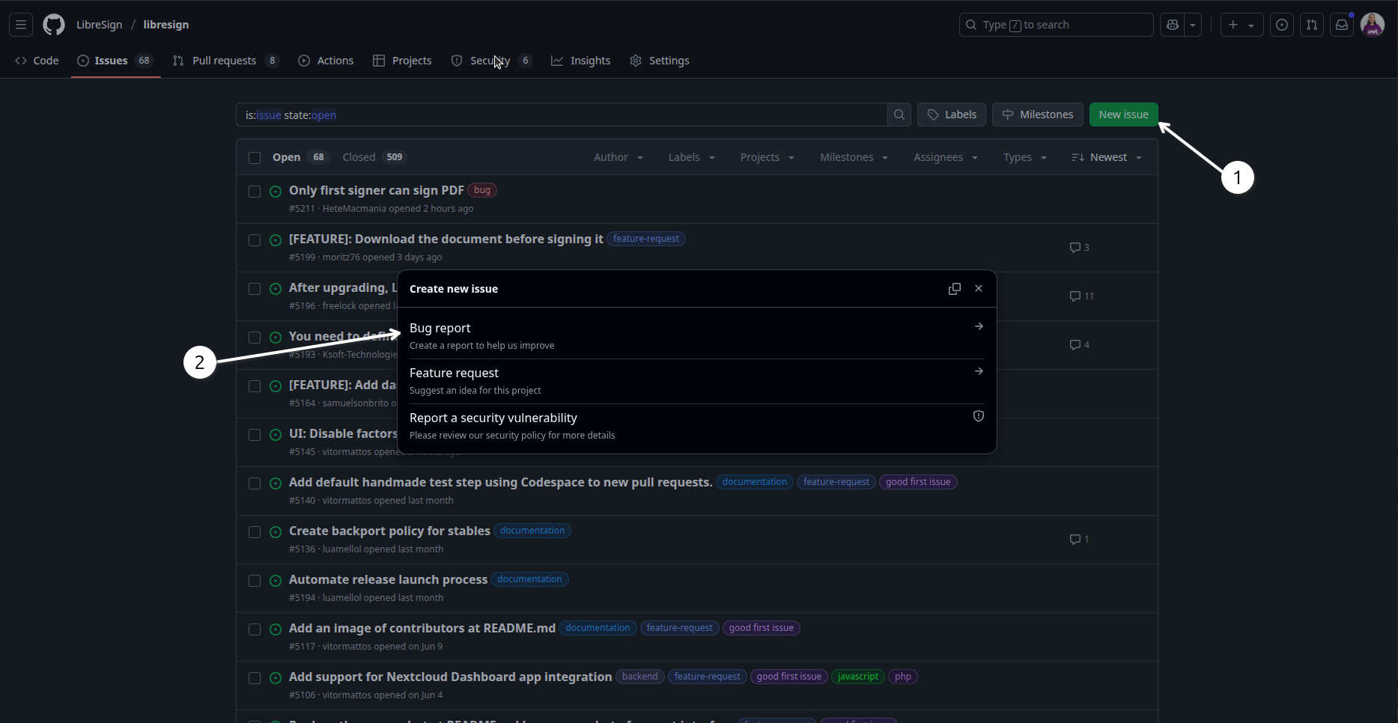Screen dimensions: 1398x723
Task: Open the user avatar menu
Action: click(x=1373, y=25)
